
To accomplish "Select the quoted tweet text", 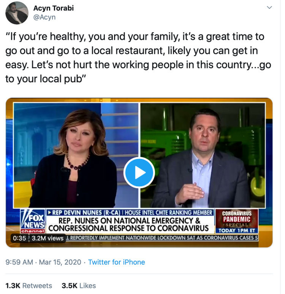I will (138, 58).
